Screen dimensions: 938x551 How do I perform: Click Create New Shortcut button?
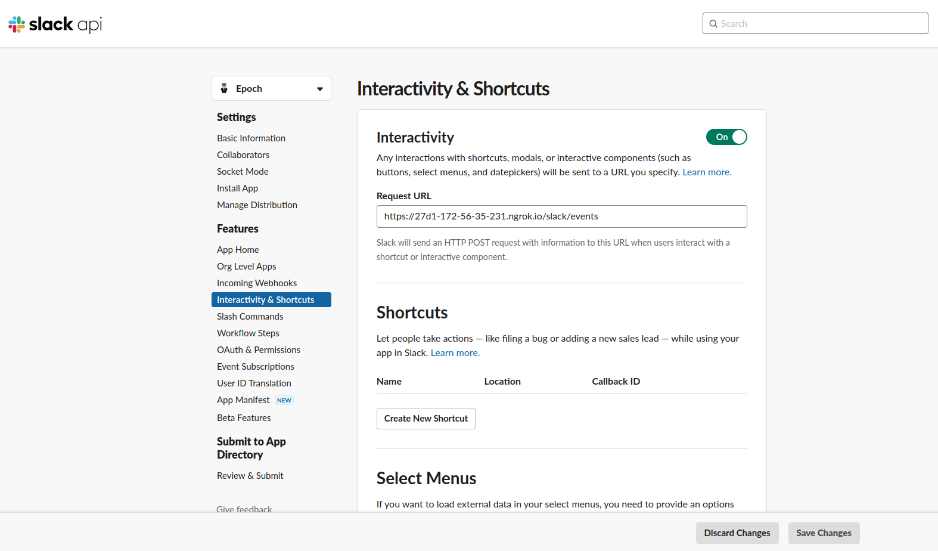coord(426,419)
